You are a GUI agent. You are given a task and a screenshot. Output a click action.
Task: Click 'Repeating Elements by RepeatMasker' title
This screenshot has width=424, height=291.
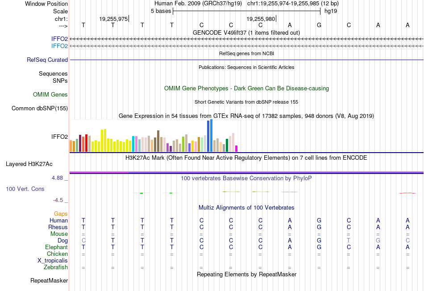(247, 274)
